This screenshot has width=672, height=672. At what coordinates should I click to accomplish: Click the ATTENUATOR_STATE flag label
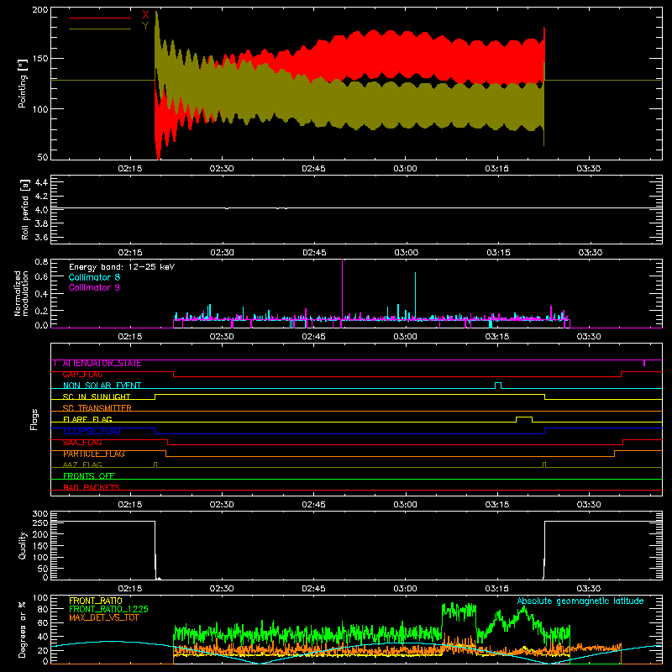[x=102, y=364]
